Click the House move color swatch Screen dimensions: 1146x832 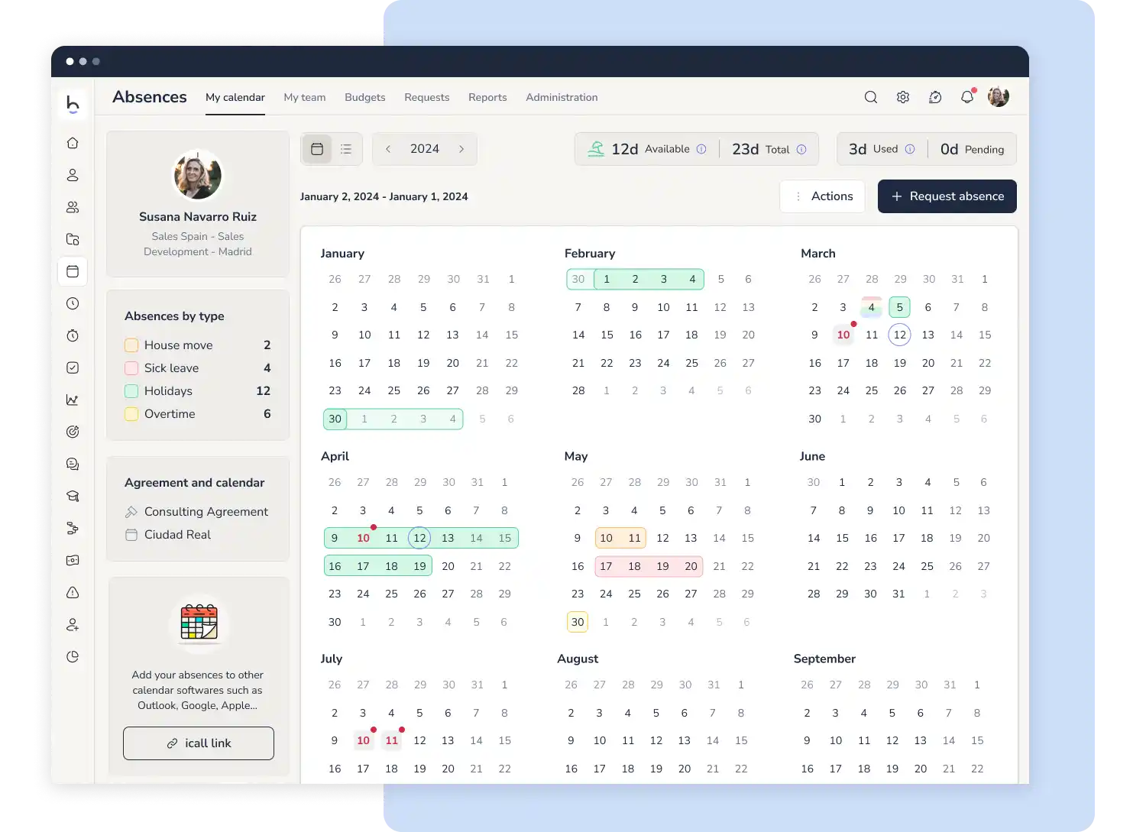(x=131, y=345)
